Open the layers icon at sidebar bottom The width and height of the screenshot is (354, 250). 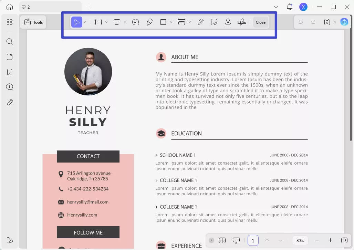(10, 240)
